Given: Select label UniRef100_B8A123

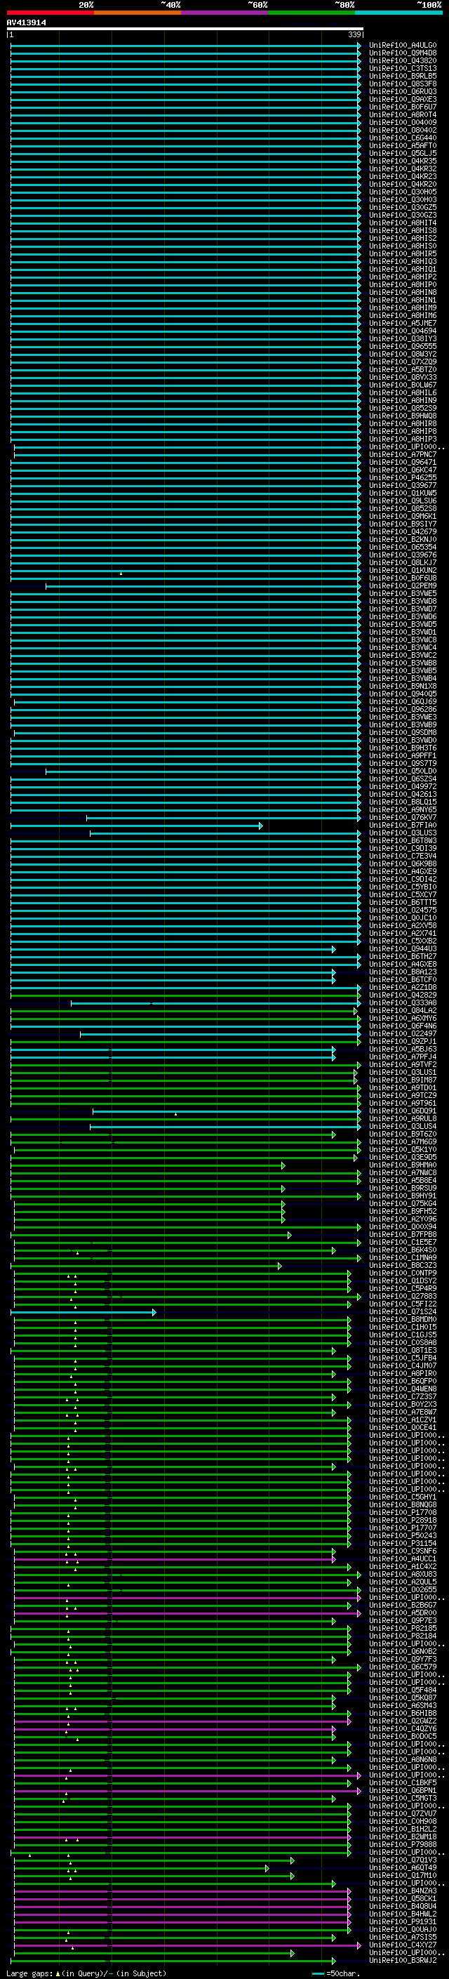Looking at the screenshot, I should (x=403, y=972).
